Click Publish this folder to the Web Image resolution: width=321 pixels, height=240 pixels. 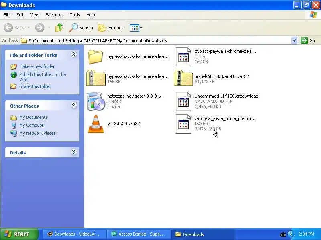(43, 77)
